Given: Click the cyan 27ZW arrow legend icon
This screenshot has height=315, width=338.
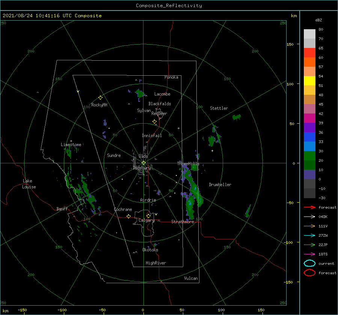Looking at the screenshot, I should pyautogui.click(x=309, y=236).
